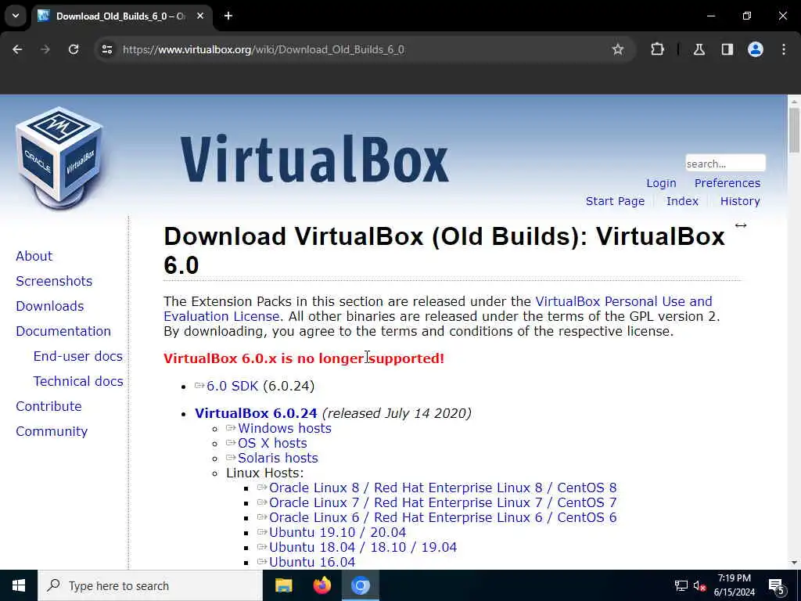Image resolution: width=801 pixels, height=601 pixels.
Task: Download the Oracle Linux 7 / CentOS 7 package
Action: 443,502
